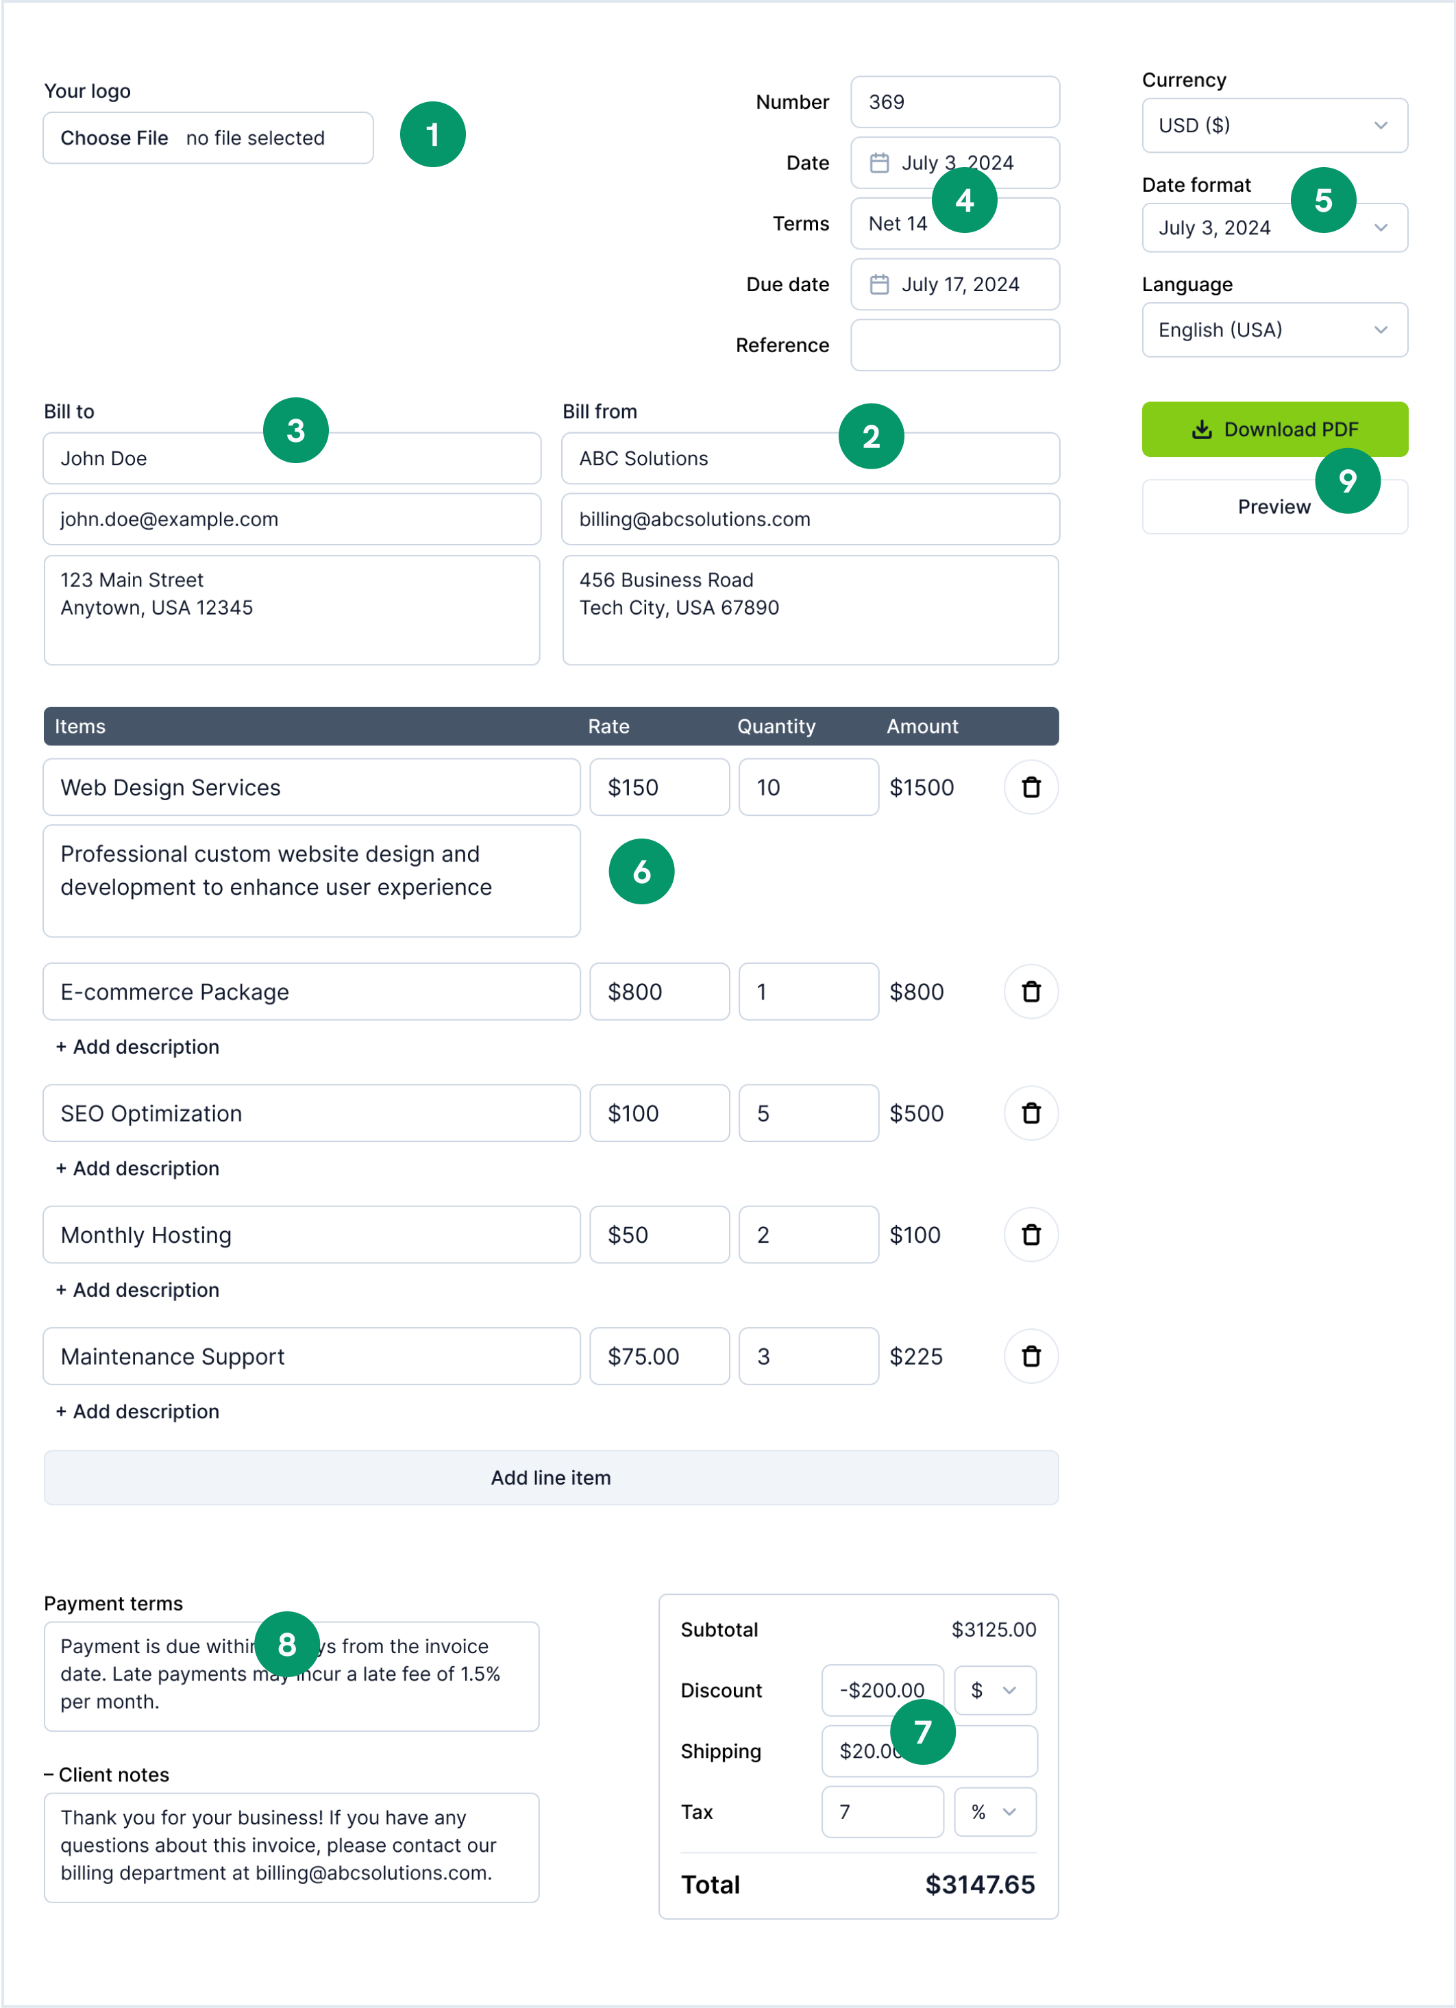Add description to E-commerce Package
The width and height of the screenshot is (1456, 2008).
click(x=137, y=1047)
